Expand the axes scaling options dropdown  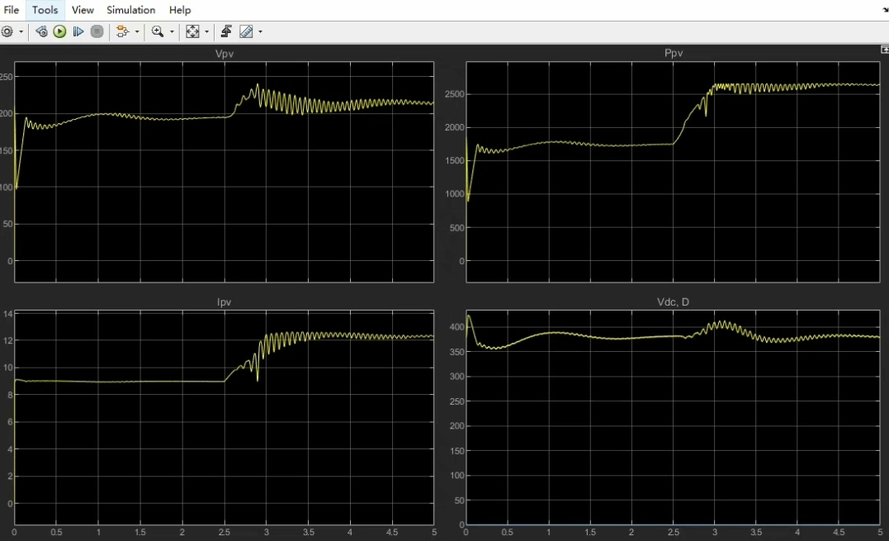coord(206,31)
